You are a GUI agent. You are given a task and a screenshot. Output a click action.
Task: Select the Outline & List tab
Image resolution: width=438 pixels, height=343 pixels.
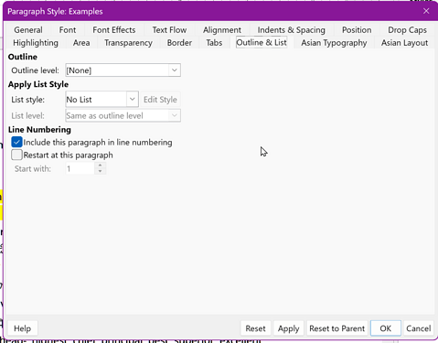(262, 42)
